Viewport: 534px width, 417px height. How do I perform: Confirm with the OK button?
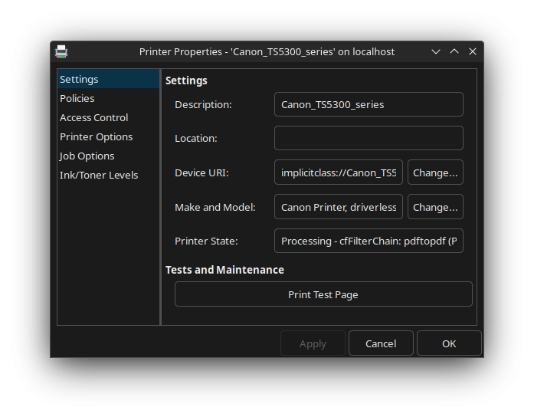pos(449,343)
